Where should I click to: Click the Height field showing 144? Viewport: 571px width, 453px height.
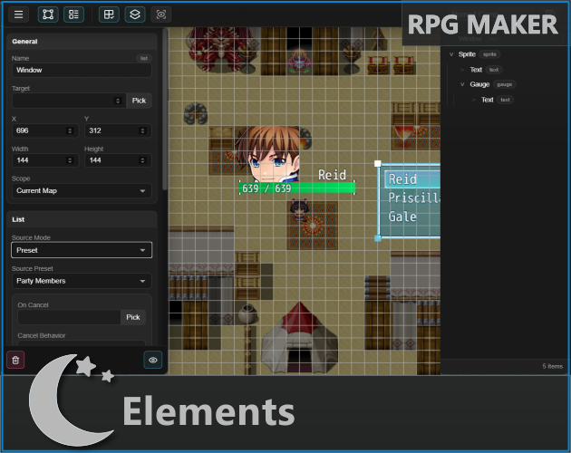[x=118, y=160]
